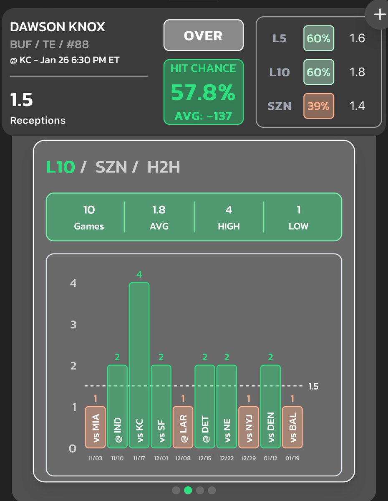Select the vs MIA bar on 11/03
Screen dimensions: 388x501
click(x=96, y=428)
